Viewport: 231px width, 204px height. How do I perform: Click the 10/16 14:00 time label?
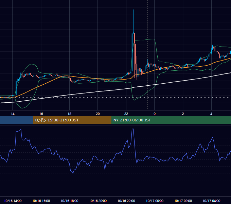coord(13,201)
